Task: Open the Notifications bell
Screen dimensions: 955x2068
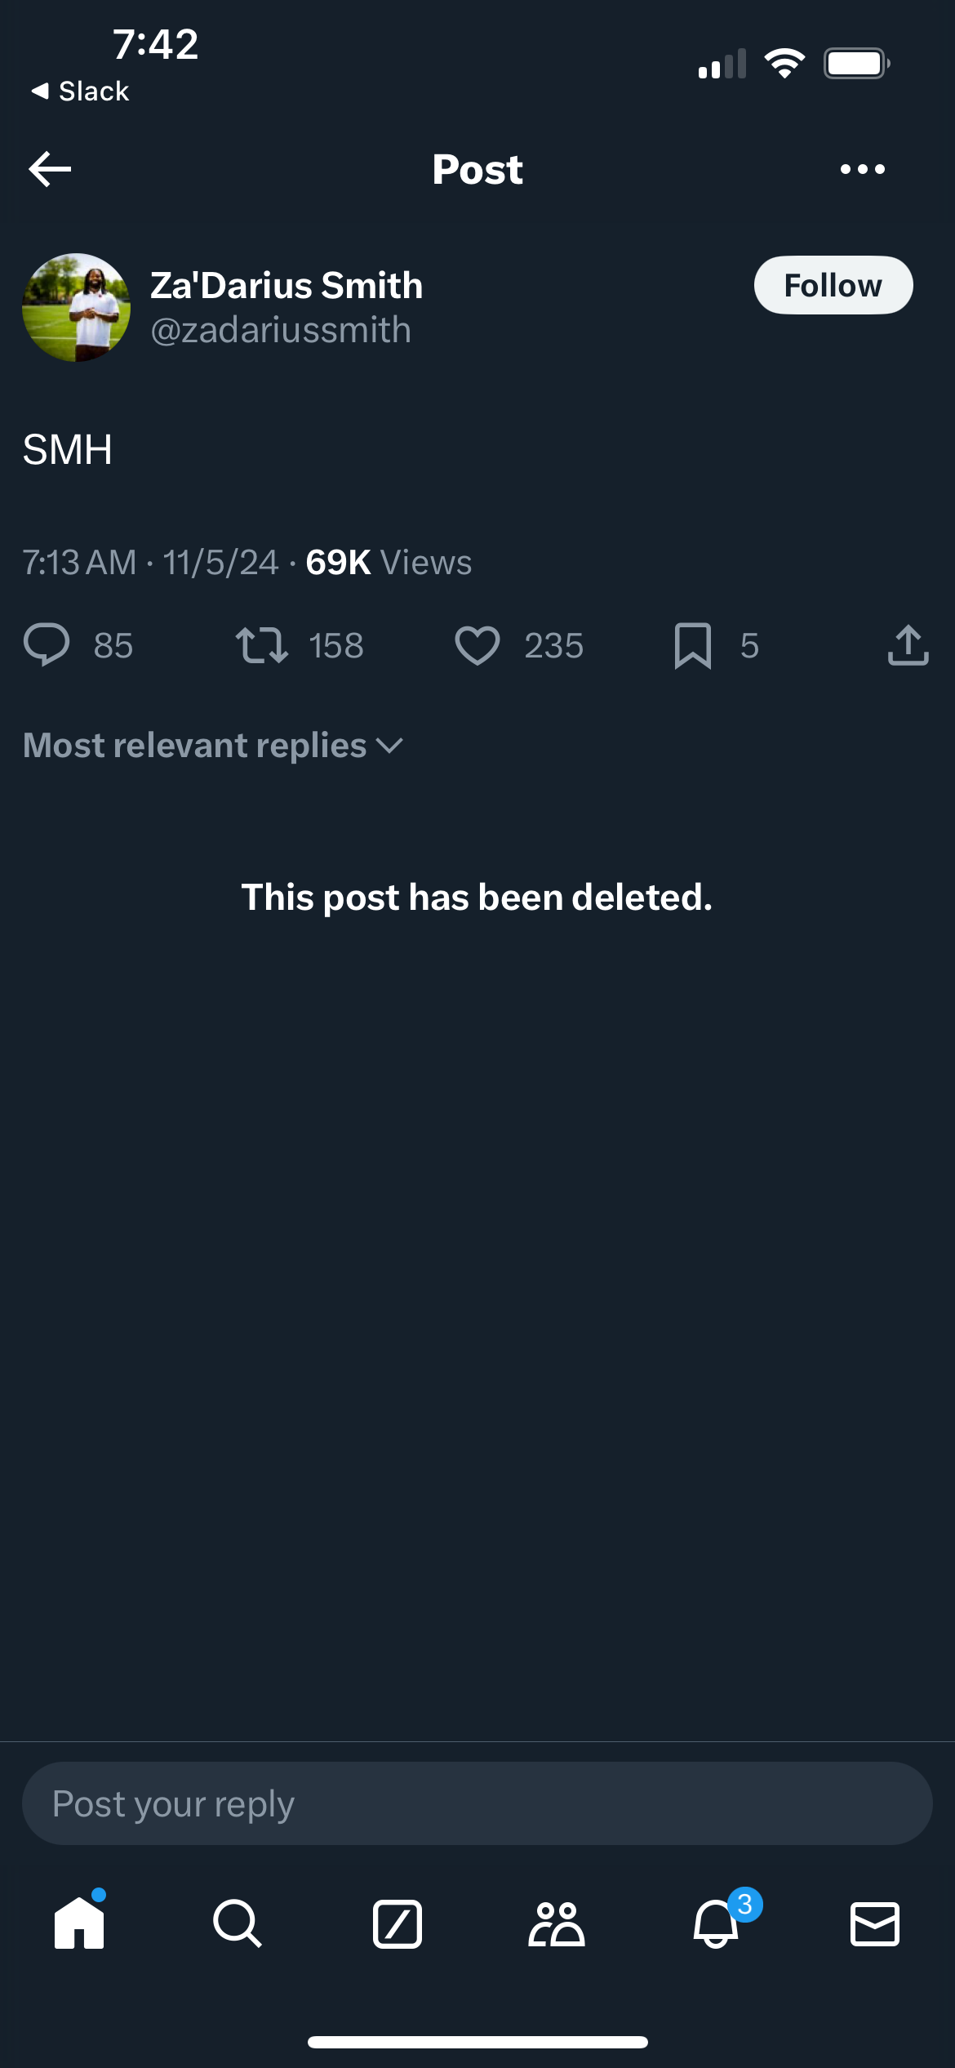Action: point(716,1923)
